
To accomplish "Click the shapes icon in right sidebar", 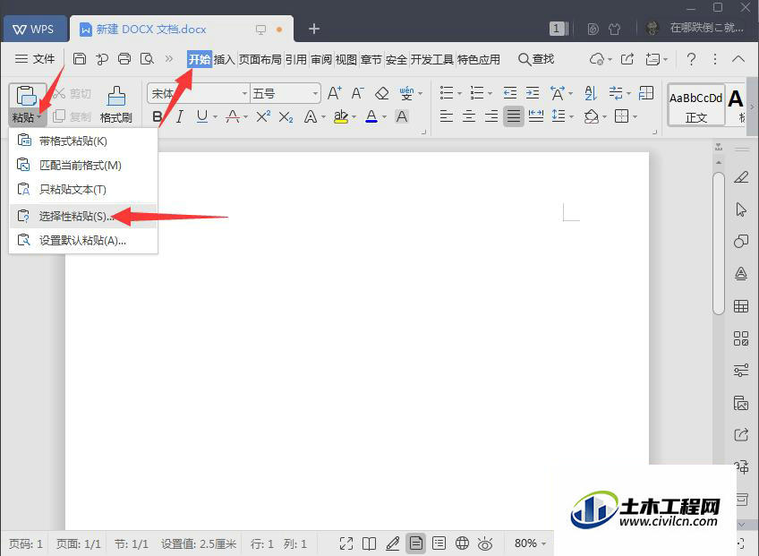I will [x=741, y=241].
